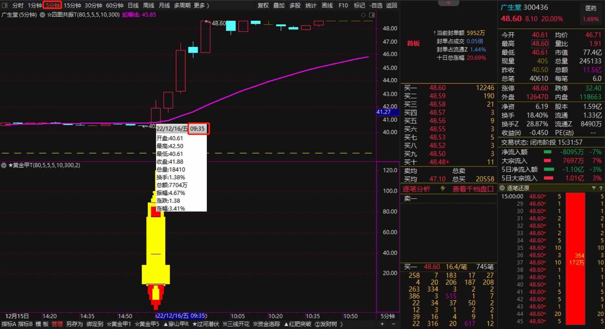605x329 pixels.
Task: Switch to 分时 intraday chart
Action: 18,5
